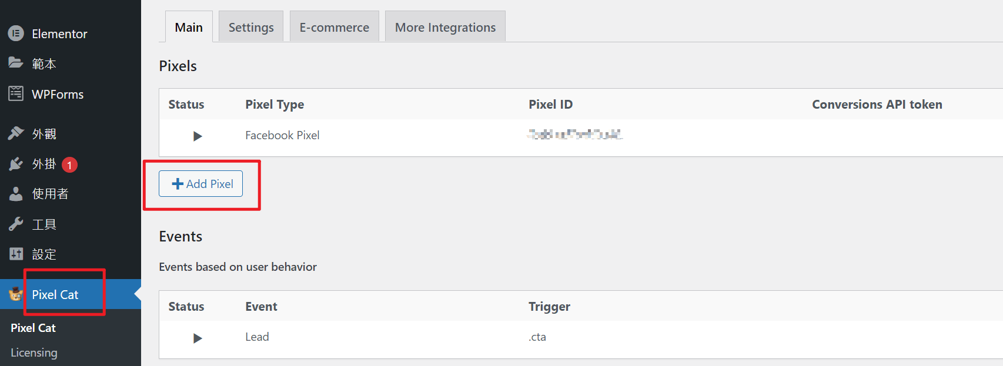Open the 範本 folder icon
The width and height of the screenshot is (1003, 366).
(x=16, y=63)
